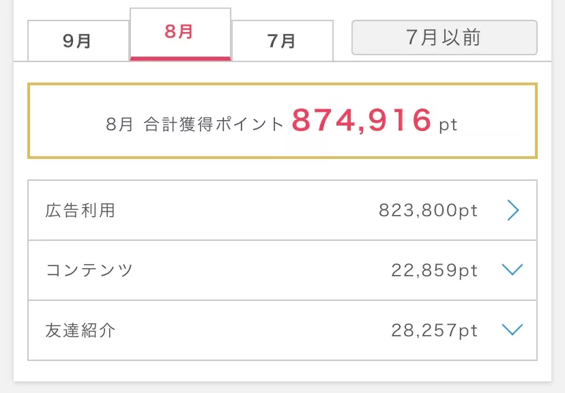Viewport: 565px width, 393px height.
Task: Expand the 友達紹介 row chevron icon
Action: coord(512,330)
